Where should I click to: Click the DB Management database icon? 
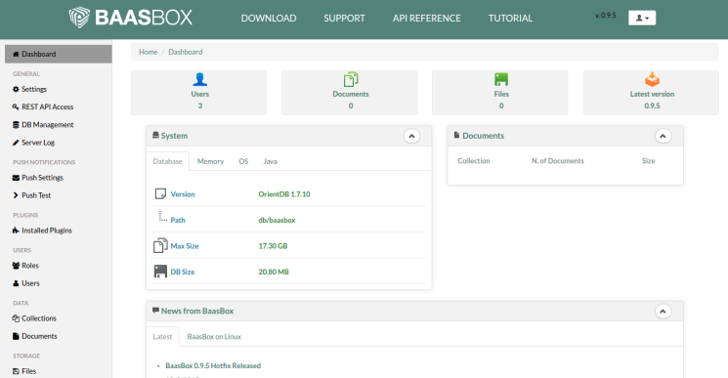pyautogui.click(x=16, y=125)
